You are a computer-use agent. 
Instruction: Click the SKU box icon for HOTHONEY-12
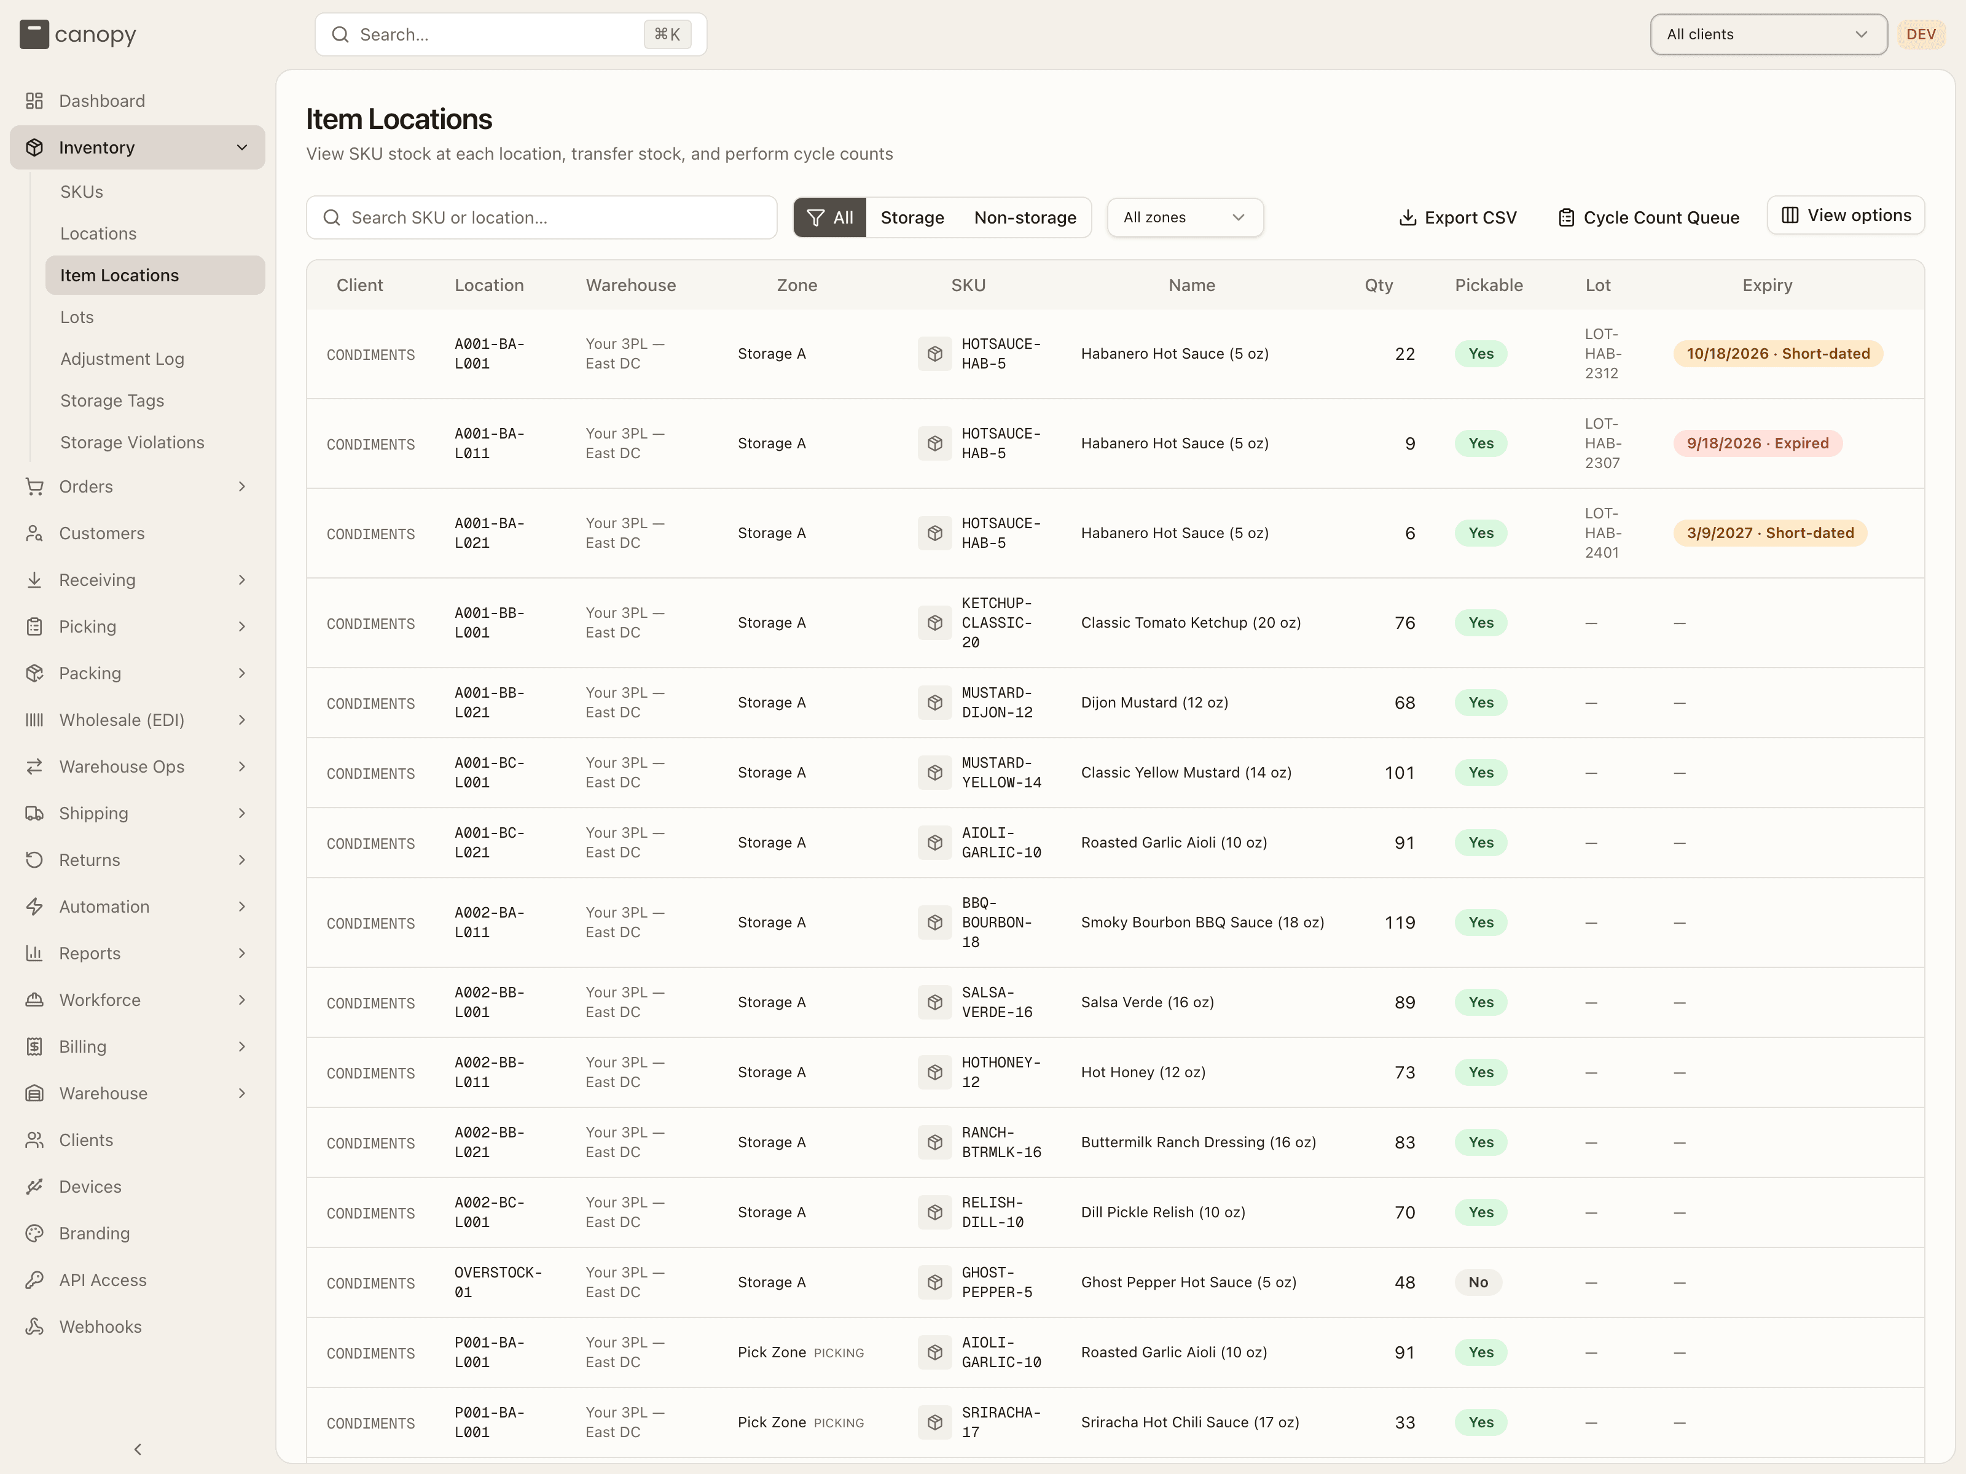(x=934, y=1072)
